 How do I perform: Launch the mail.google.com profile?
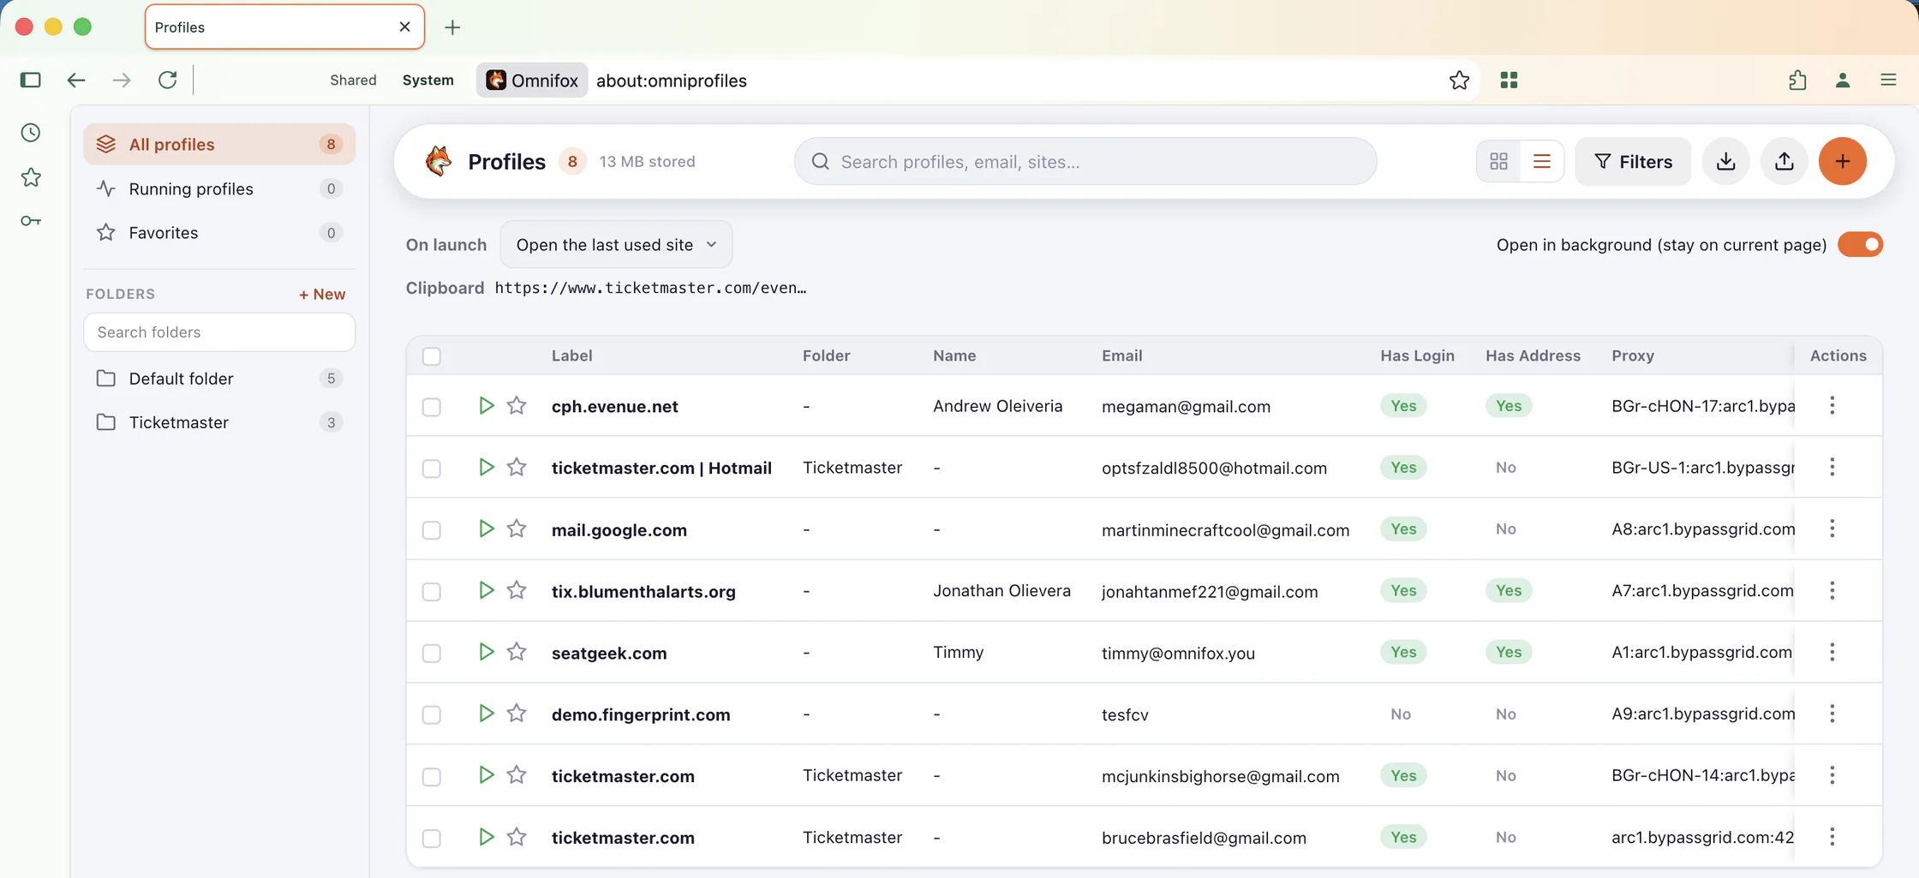pos(486,529)
